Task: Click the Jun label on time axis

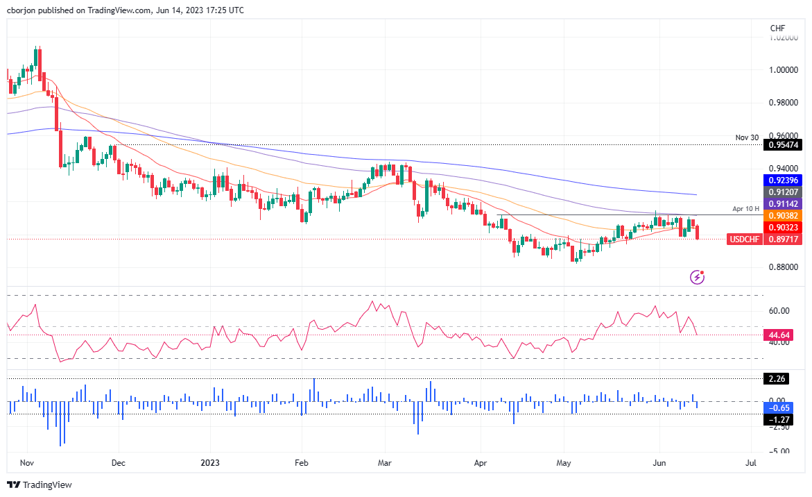Action: tap(658, 462)
